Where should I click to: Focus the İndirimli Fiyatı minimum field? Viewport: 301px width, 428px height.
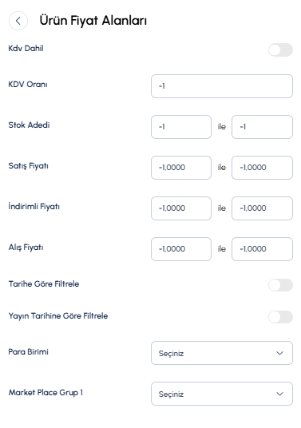tap(181, 208)
